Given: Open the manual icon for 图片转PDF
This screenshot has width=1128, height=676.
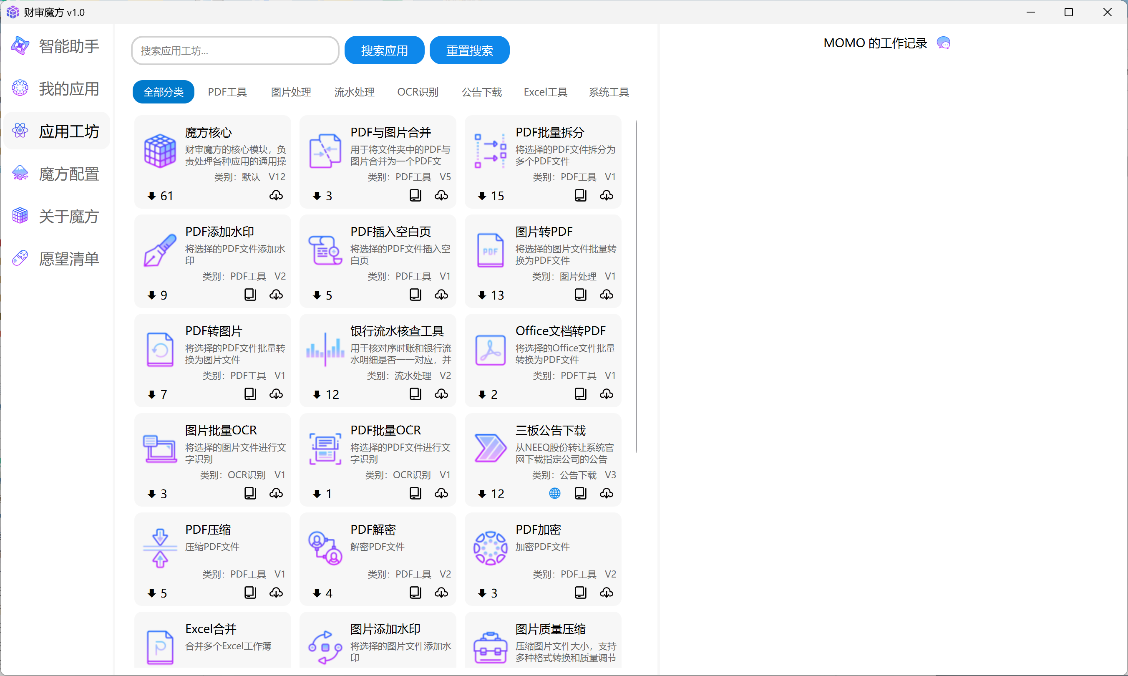Looking at the screenshot, I should point(580,295).
